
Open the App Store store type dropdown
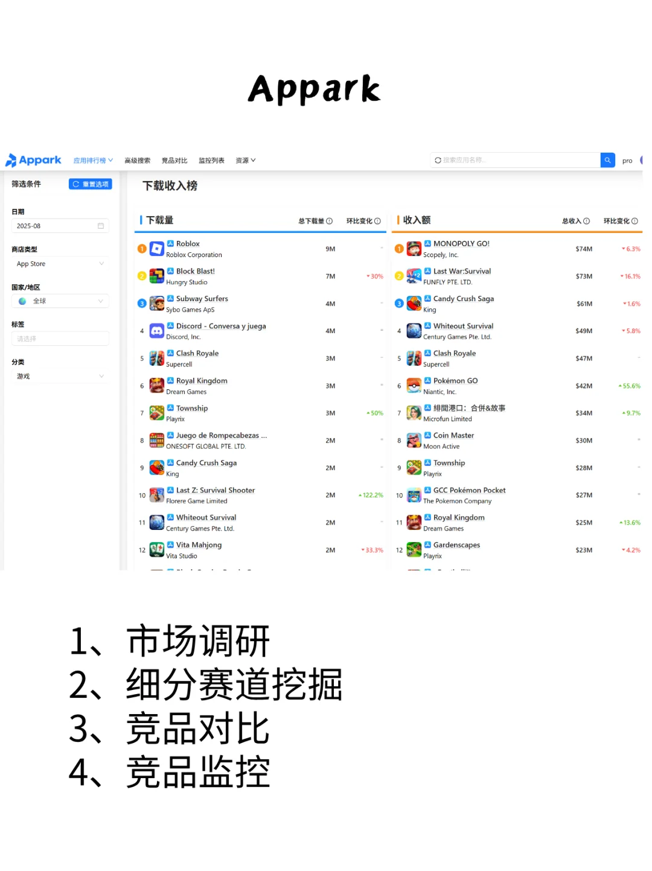point(60,264)
